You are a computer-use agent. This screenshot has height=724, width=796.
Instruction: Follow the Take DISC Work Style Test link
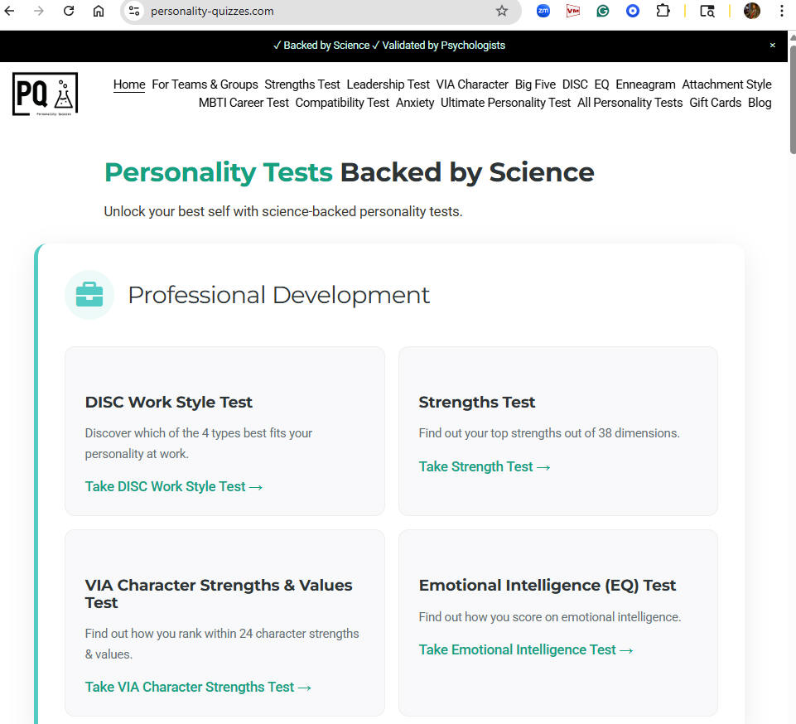click(x=174, y=486)
